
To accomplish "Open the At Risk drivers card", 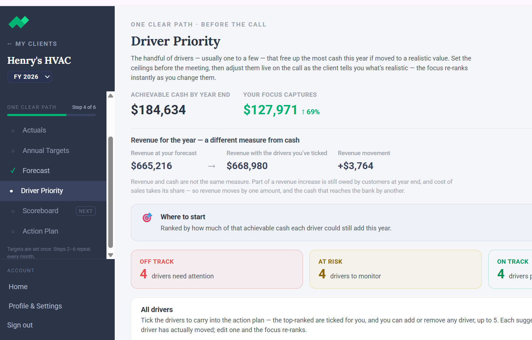I will point(395,269).
